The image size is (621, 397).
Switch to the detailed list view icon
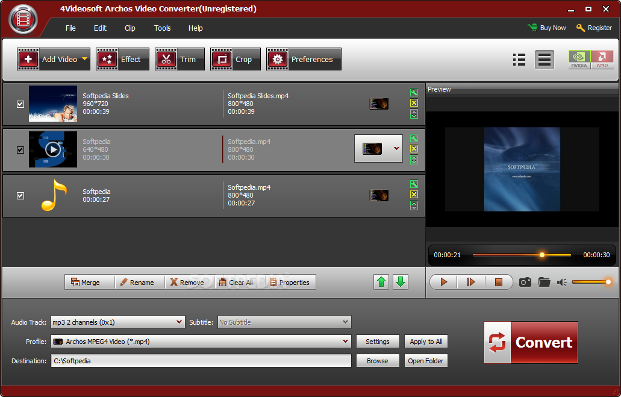pos(519,60)
